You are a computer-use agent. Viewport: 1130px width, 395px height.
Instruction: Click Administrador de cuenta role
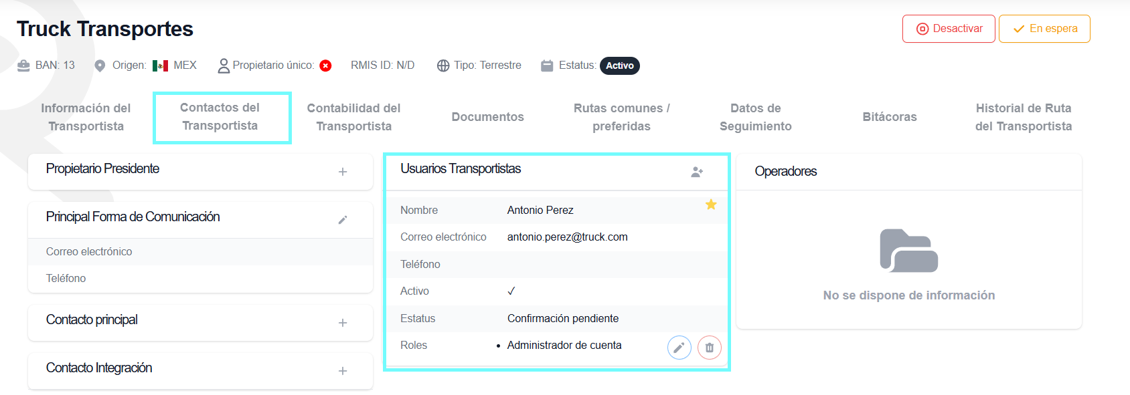tap(564, 345)
